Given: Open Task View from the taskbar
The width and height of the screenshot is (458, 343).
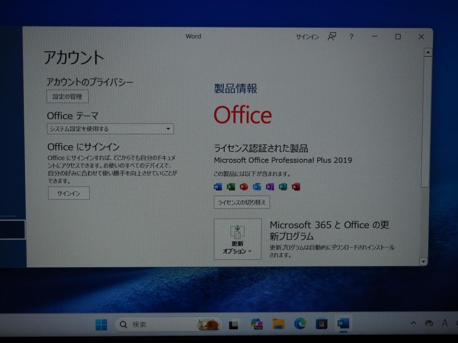Looking at the screenshot, I should [x=233, y=325].
